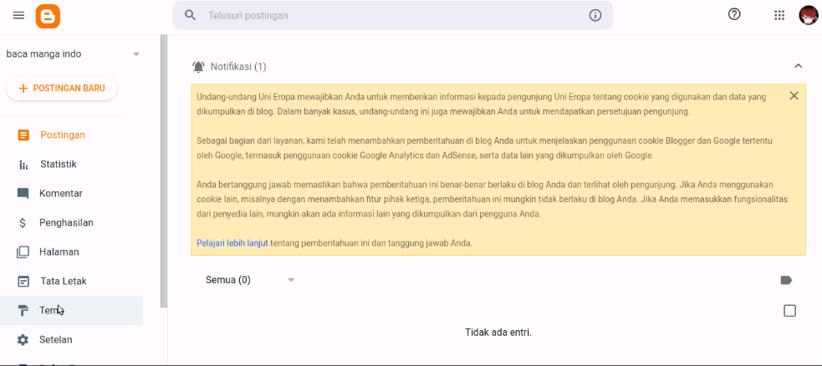Click the POSTINGAN BARU button
822x366 pixels.
click(62, 88)
